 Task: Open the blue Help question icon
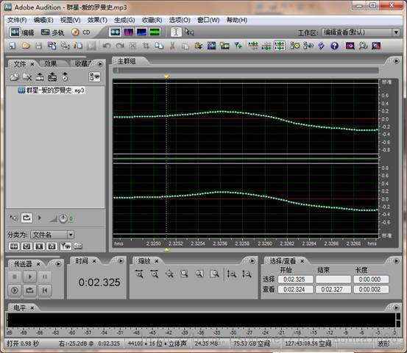tap(335, 46)
